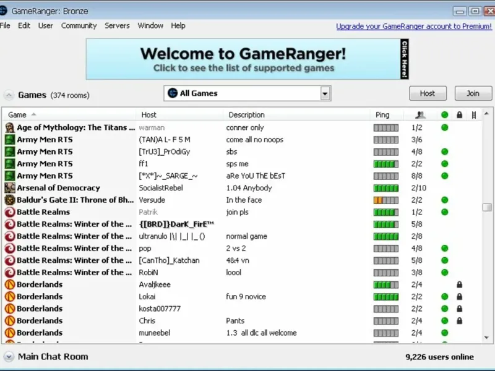Click lock icon in Chris's Borderlands row
Viewport: 495px width, 371px height.
point(459,320)
